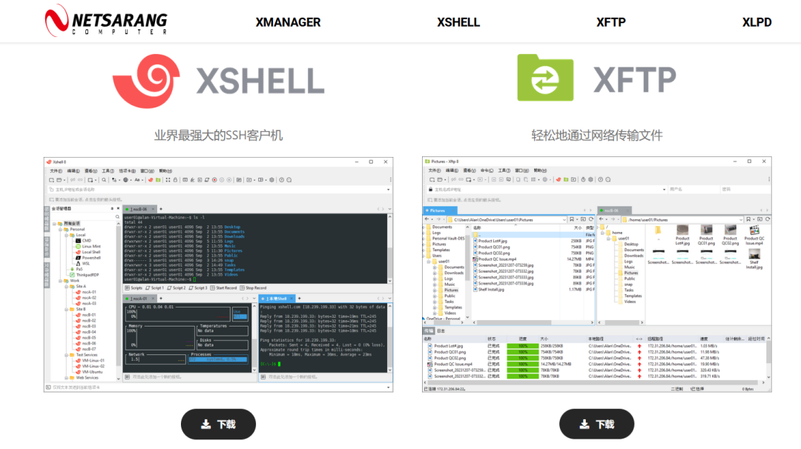
Task: Click Aa font icon in Xshell toolbar
Action: 137,180
